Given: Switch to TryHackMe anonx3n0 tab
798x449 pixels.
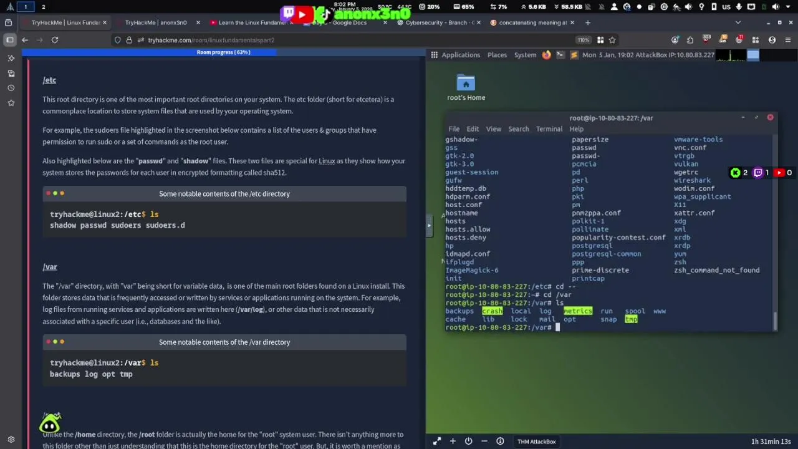Looking at the screenshot, I should pos(156,22).
